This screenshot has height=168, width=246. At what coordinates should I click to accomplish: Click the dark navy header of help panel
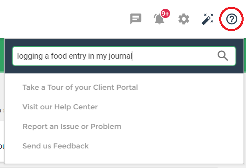(124, 42)
